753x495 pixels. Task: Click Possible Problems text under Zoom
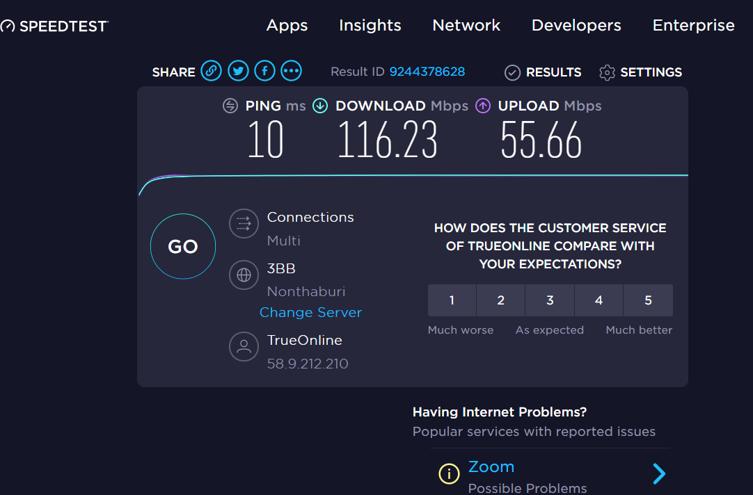coord(528,488)
